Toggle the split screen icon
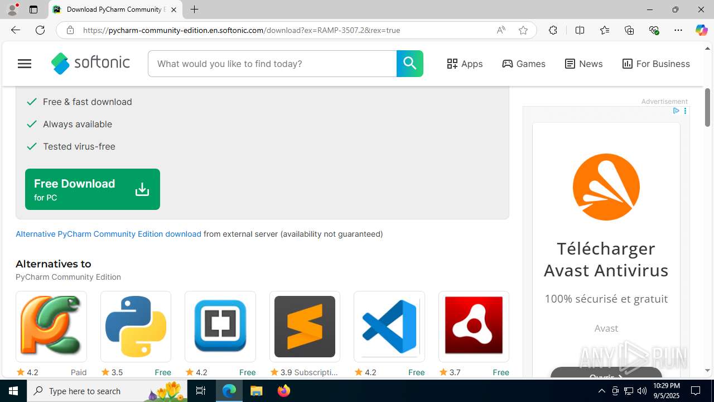The image size is (714, 402). click(x=580, y=30)
